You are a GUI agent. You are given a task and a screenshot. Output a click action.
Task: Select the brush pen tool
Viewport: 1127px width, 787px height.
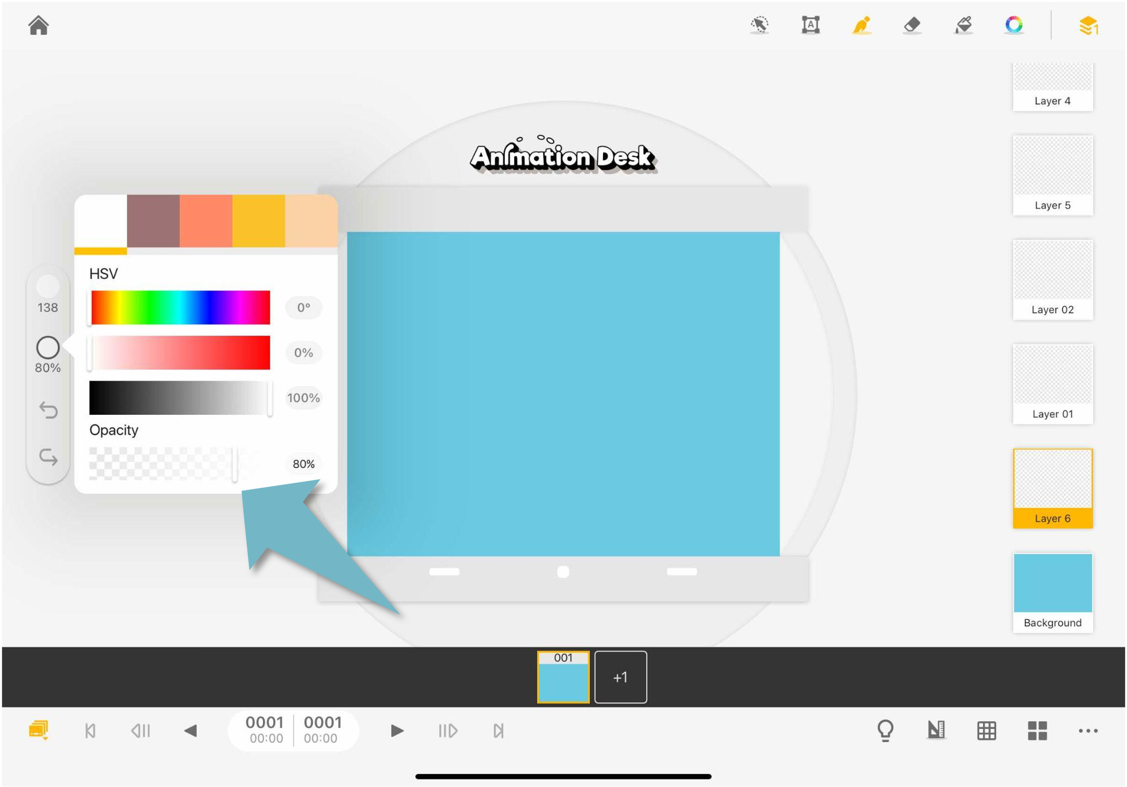(x=862, y=24)
